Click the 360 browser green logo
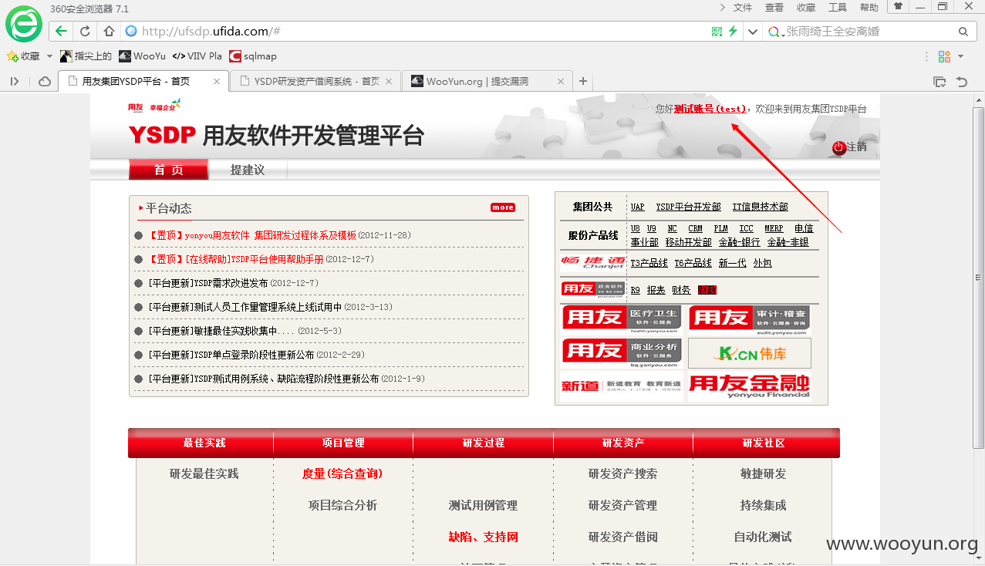 [x=24, y=25]
